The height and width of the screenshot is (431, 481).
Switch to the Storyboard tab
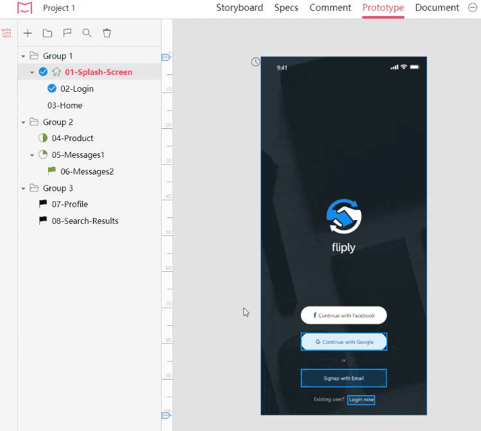tap(240, 8)
